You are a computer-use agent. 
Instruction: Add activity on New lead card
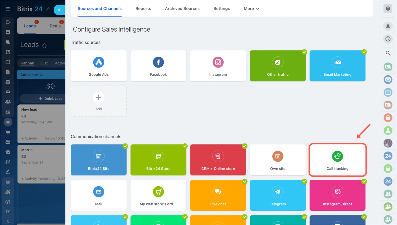[29, 139]
